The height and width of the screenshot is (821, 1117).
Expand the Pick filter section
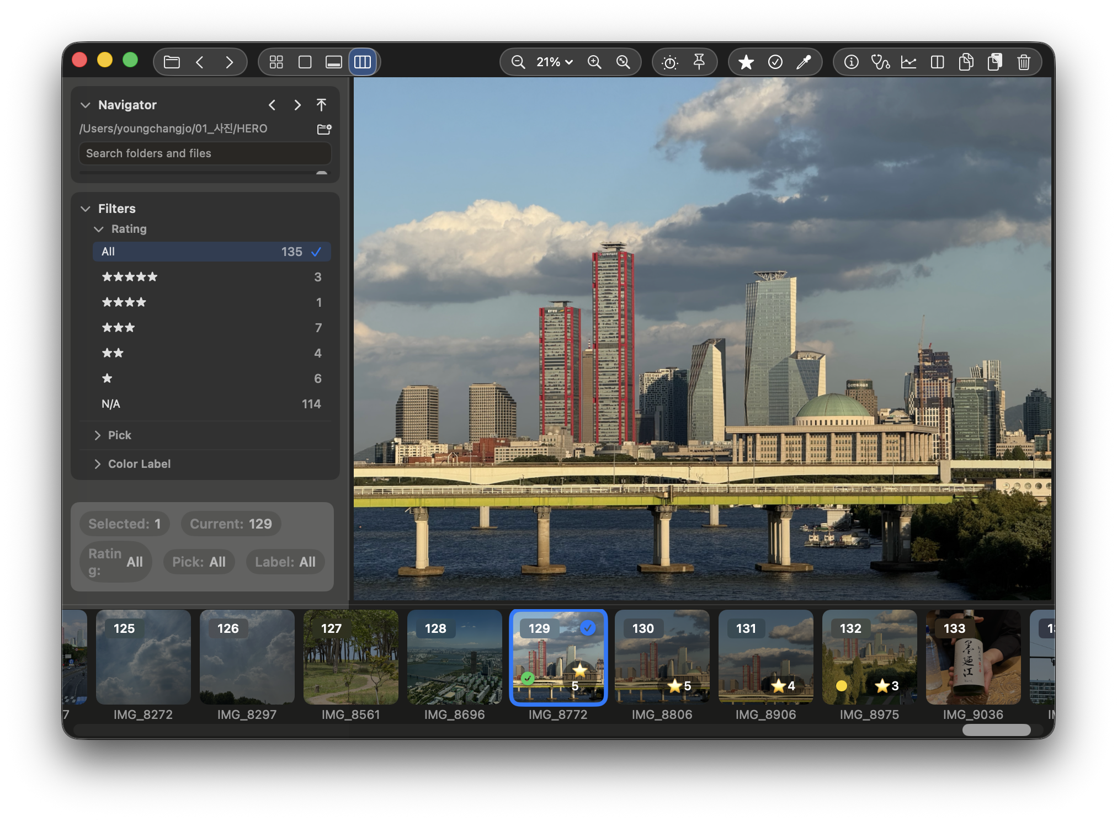pos(120,435)
